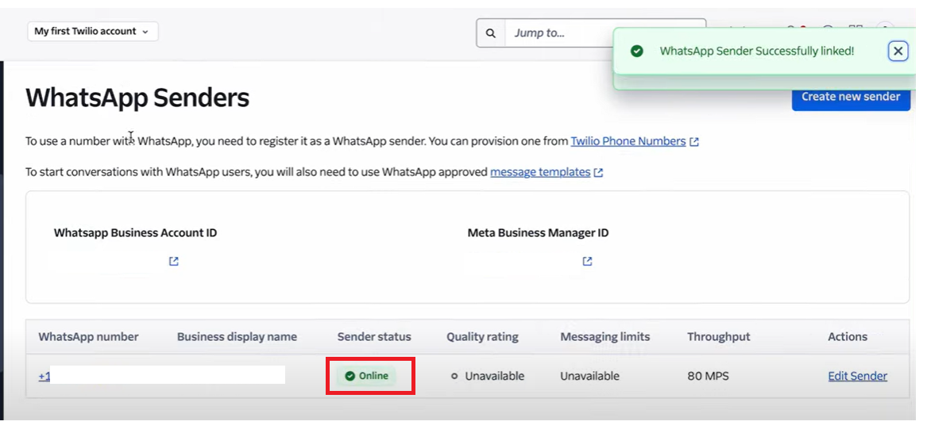The image size is (927, 429).
Task: Click external-link icon beside message templates
Action: tap(598, 173)
